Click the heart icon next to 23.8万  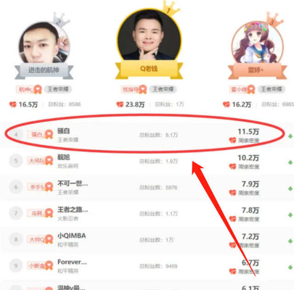click(x=120, y=104)
